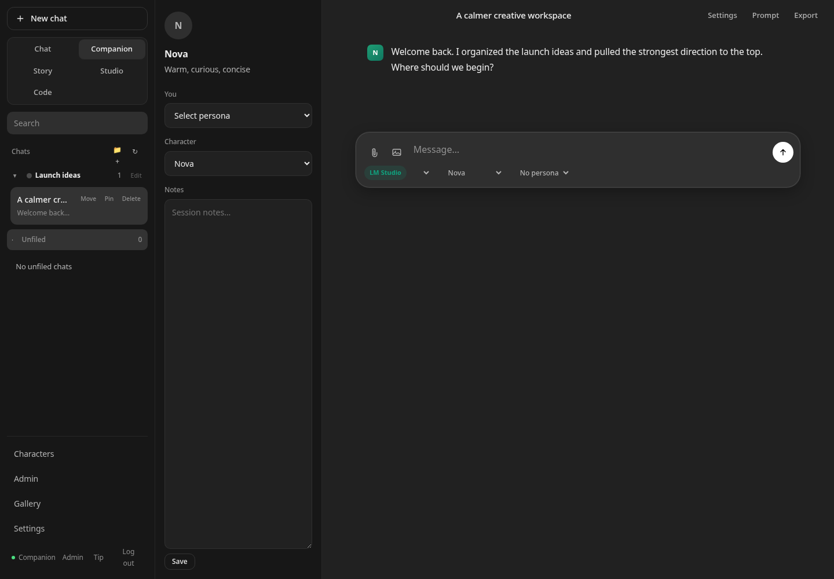Click the new folder icon in Chats

117,155
